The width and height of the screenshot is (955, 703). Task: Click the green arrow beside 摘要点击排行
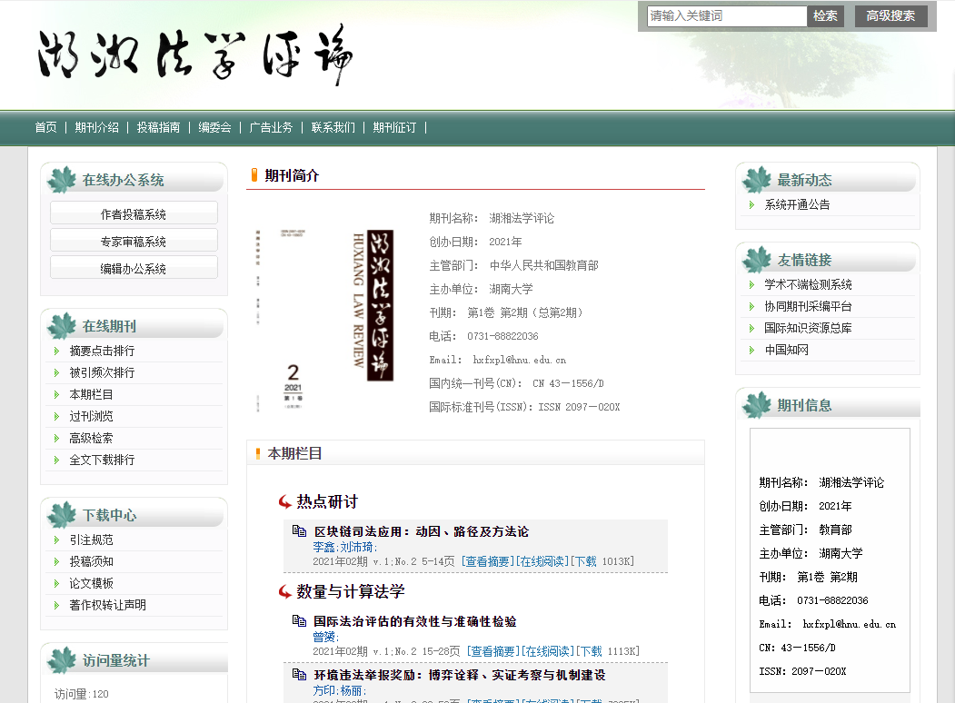pos(57,351)
